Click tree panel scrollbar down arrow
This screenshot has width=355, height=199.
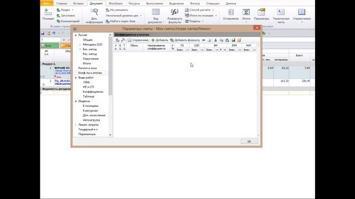coord(110,135)
